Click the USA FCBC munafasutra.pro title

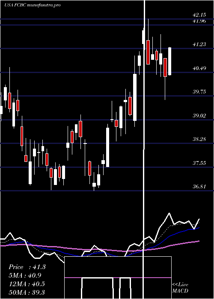(32, 5)
